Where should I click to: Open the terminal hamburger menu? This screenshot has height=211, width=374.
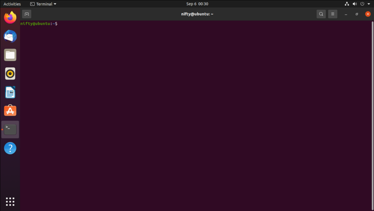(332, 14)
